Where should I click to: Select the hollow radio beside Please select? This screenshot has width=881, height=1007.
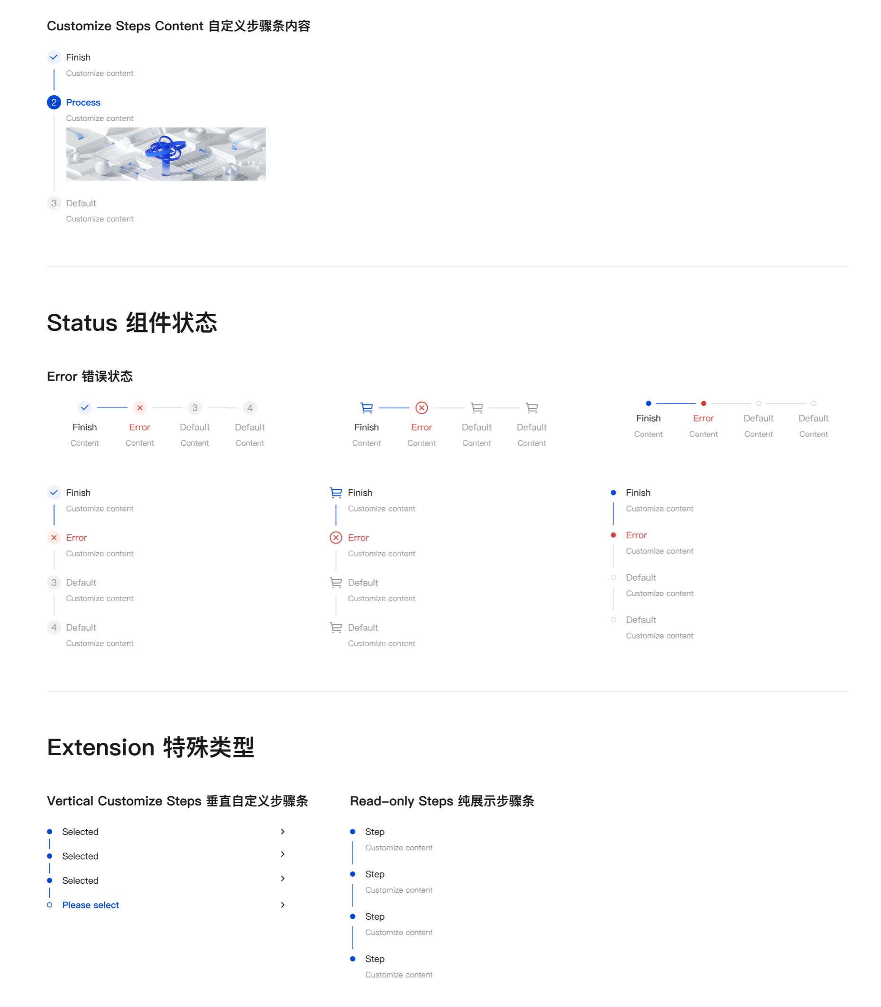[50, 904]
